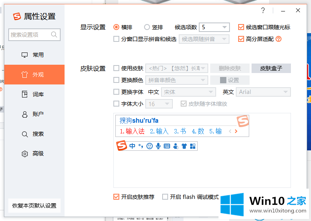Click the Sogou S logo on preview toolbar
Screen dimensions: 311x221
pyautogui.click(x=121, y=145)
